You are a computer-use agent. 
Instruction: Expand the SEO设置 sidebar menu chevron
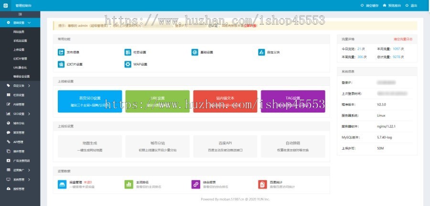pyautogui.click(x=29, y=114)
